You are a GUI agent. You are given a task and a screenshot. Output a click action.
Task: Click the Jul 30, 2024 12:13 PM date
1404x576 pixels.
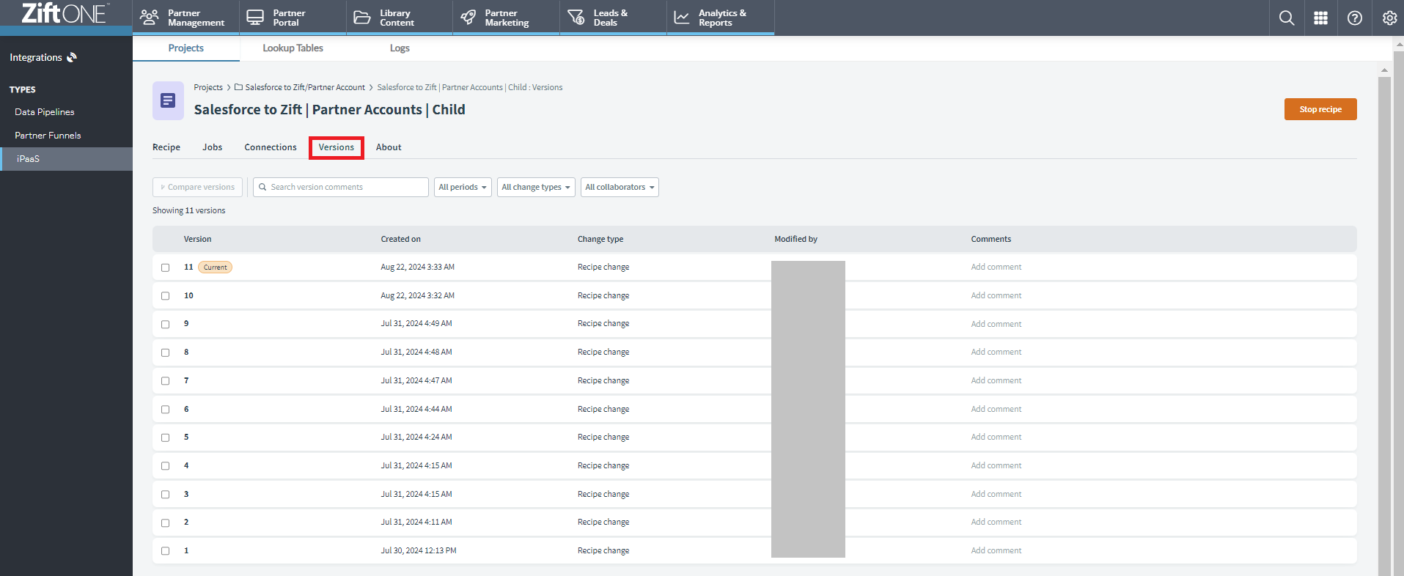419,550
